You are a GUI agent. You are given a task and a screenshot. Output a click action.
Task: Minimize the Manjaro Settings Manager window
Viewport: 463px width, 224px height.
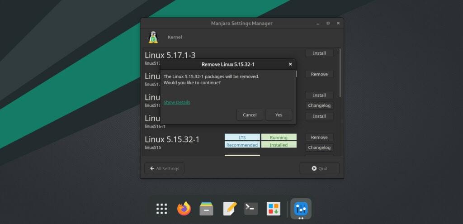point(318,24)
